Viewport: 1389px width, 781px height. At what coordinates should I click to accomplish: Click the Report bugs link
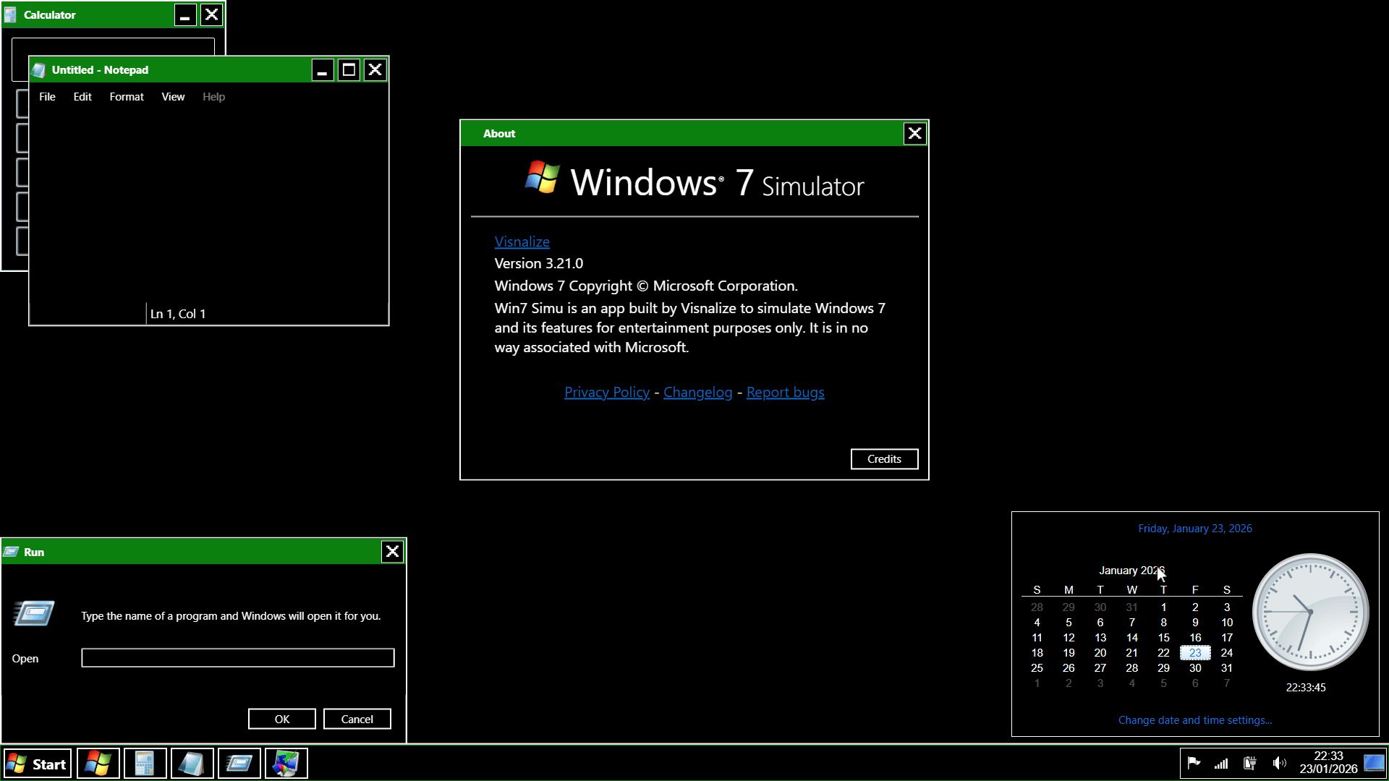pyautogui.click(x=785, y=393)
